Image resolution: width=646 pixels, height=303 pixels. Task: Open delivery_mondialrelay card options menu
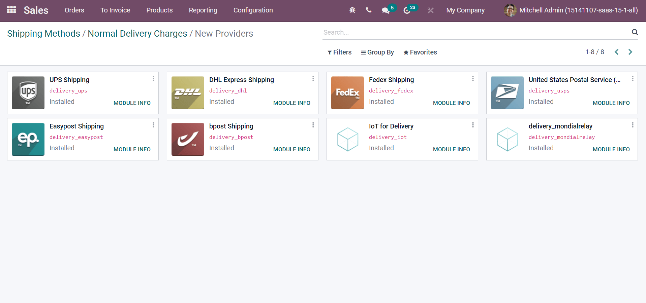633,125
